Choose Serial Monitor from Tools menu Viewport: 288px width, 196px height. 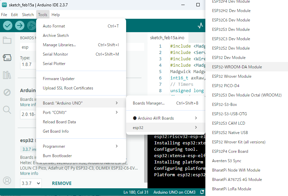(x=56, y=54)
